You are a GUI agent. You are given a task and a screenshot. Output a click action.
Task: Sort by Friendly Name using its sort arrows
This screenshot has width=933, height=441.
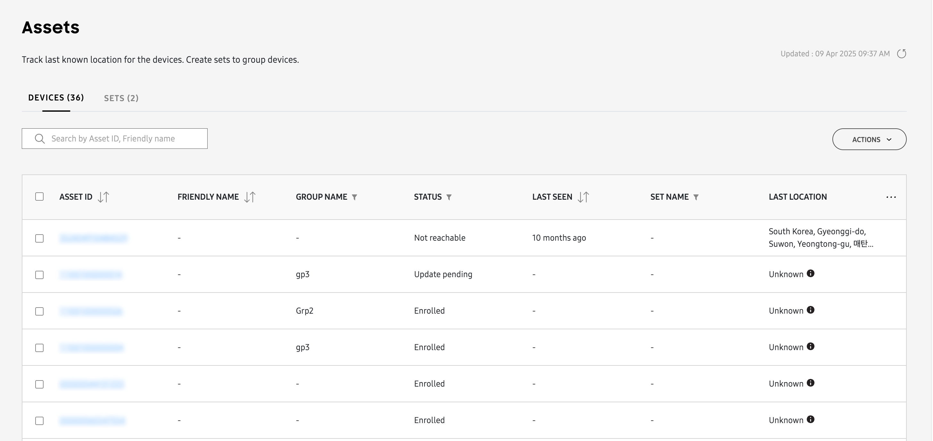coord(250,197)
